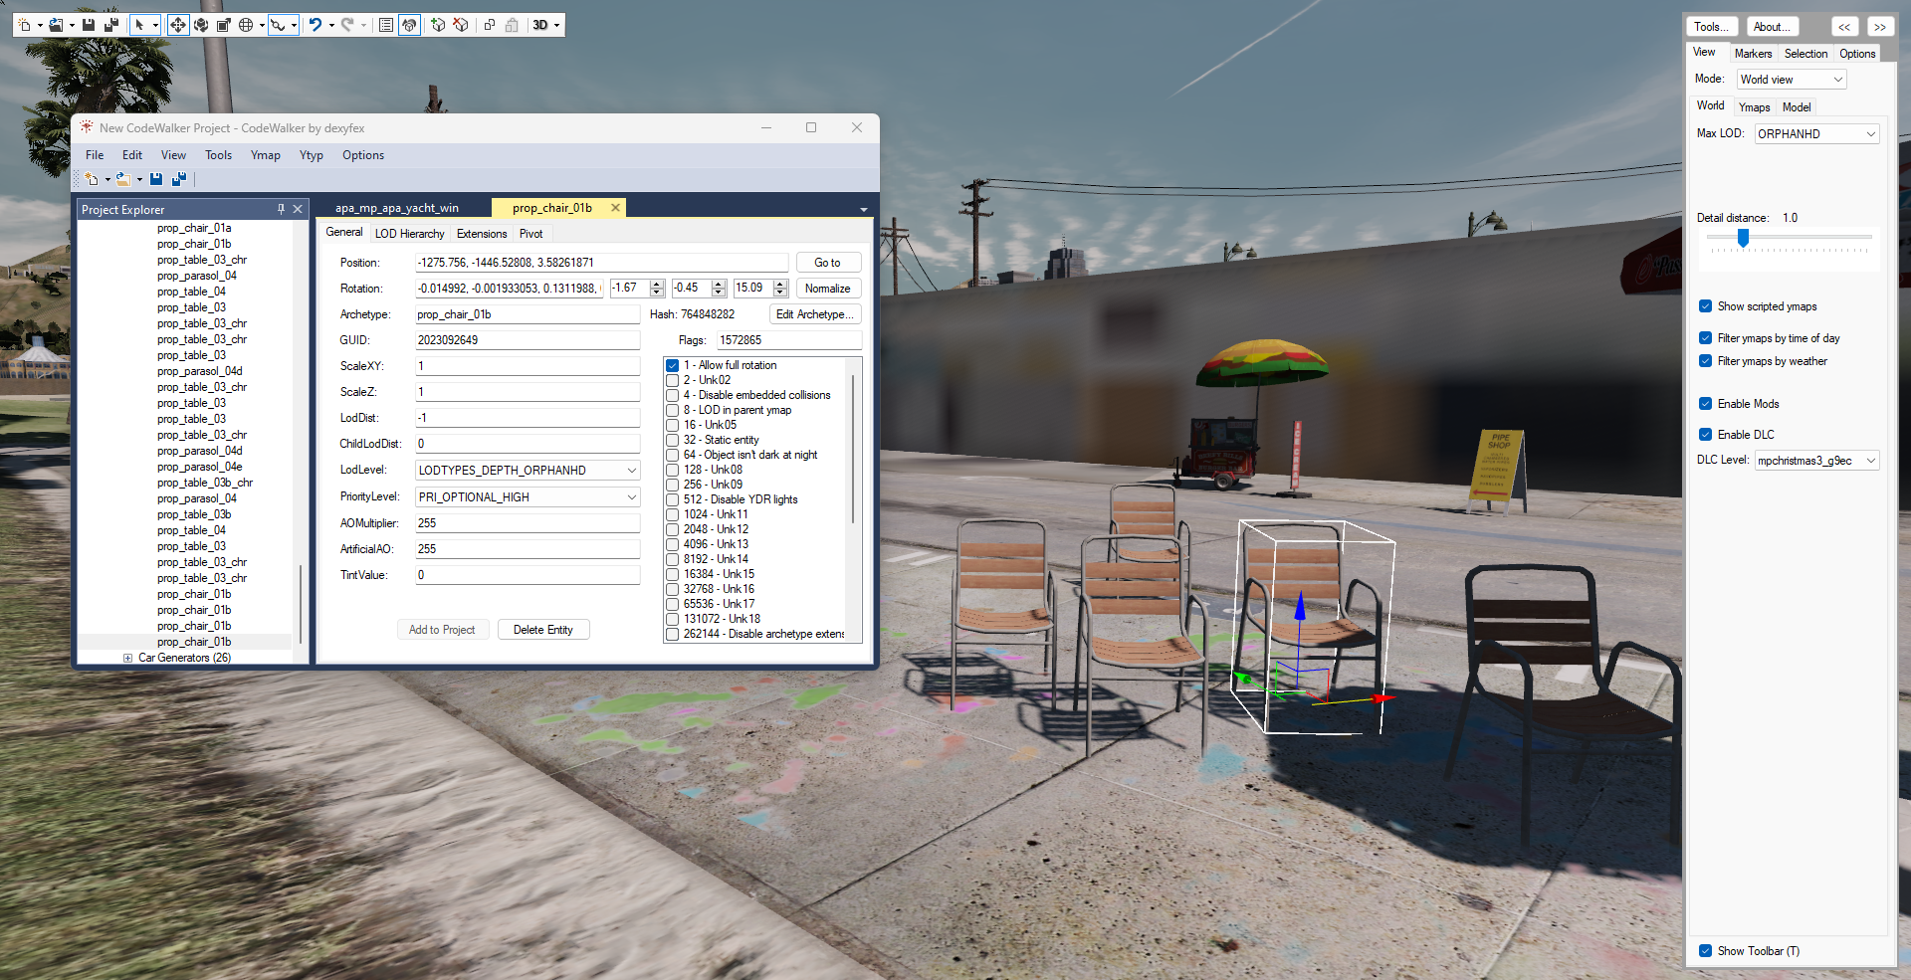Screen dimensions: 1911x980
Task: Toggle Show Toolbar (T) checkbox
Action: 1705,951
